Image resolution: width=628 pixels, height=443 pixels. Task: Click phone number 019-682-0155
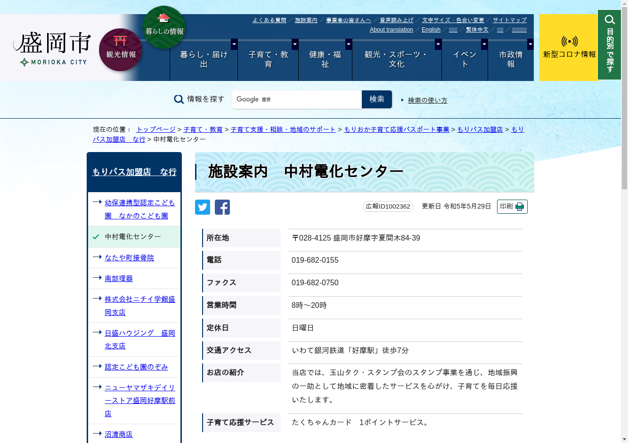pyautogui.click(x=315, y=260)
